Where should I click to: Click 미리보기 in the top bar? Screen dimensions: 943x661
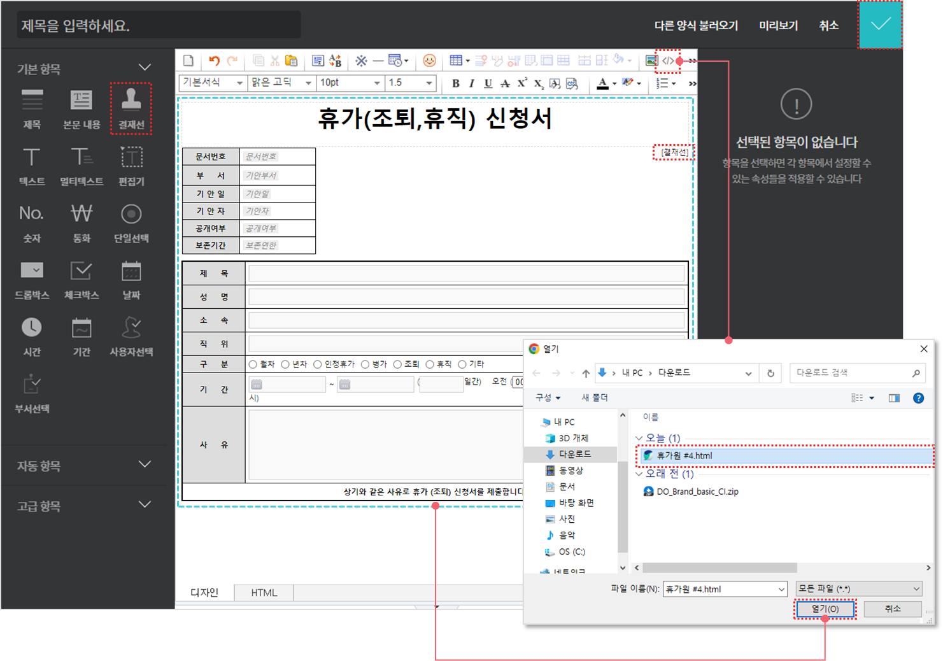pyautogui.click(x=778, y=25)
